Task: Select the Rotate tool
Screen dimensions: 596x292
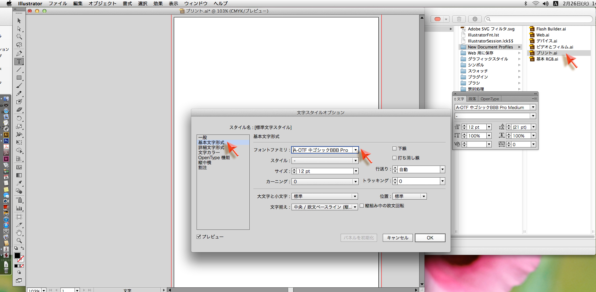Action: tap(19, 118)
